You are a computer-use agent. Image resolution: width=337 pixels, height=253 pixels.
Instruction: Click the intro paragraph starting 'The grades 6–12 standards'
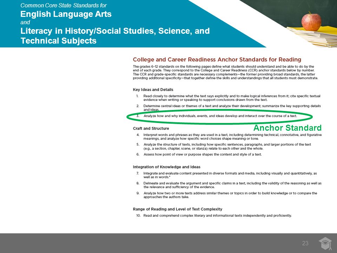pos(225,72)
